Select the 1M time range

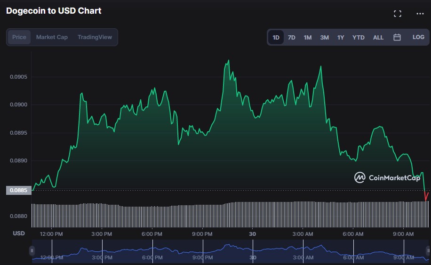coord(308,37)
